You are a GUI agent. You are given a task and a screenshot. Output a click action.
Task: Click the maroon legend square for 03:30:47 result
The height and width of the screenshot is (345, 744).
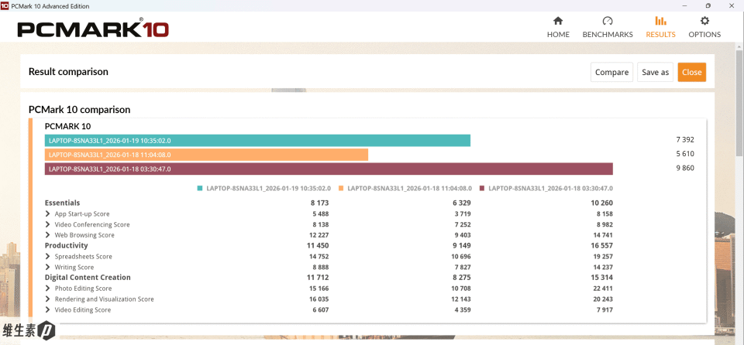(x=482, y=188)
